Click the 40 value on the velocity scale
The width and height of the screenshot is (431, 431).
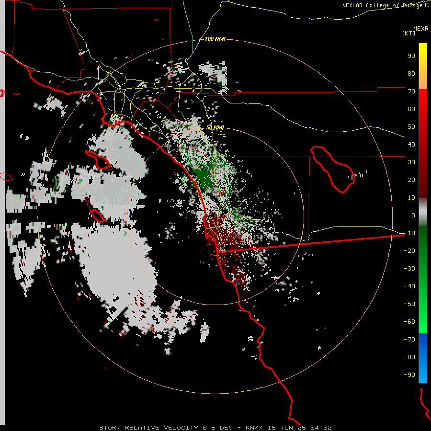[x=411, y=144]
